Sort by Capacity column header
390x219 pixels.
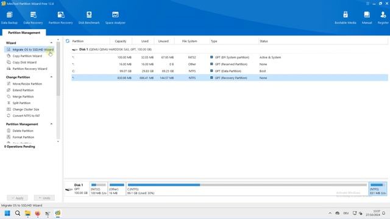pyautogui.click(x=121, y=41)
